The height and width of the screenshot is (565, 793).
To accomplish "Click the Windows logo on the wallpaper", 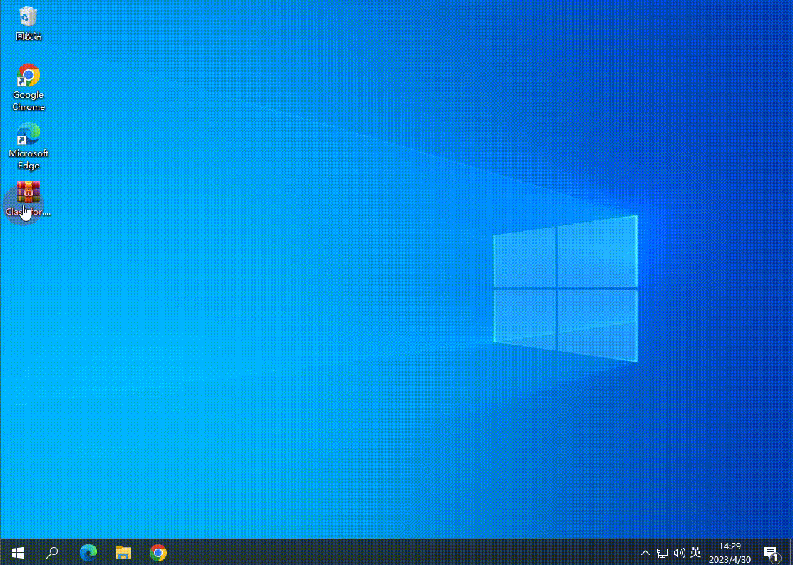I will coord(565,287).
